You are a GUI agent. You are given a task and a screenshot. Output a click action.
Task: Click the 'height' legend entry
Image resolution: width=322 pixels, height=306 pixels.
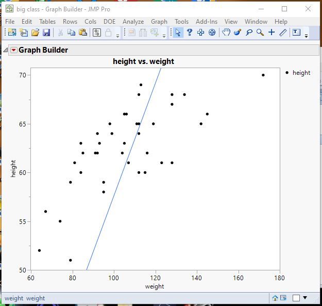click(x=301, y=73)
